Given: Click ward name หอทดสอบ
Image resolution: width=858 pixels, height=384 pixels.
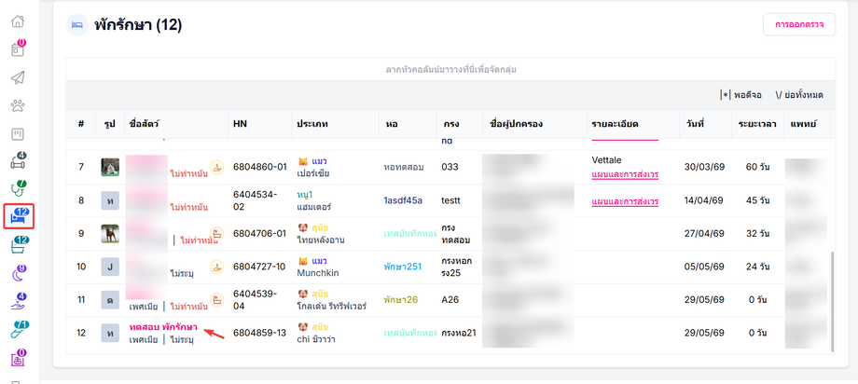Looking at the screenshot, I should tap(404, 167).
